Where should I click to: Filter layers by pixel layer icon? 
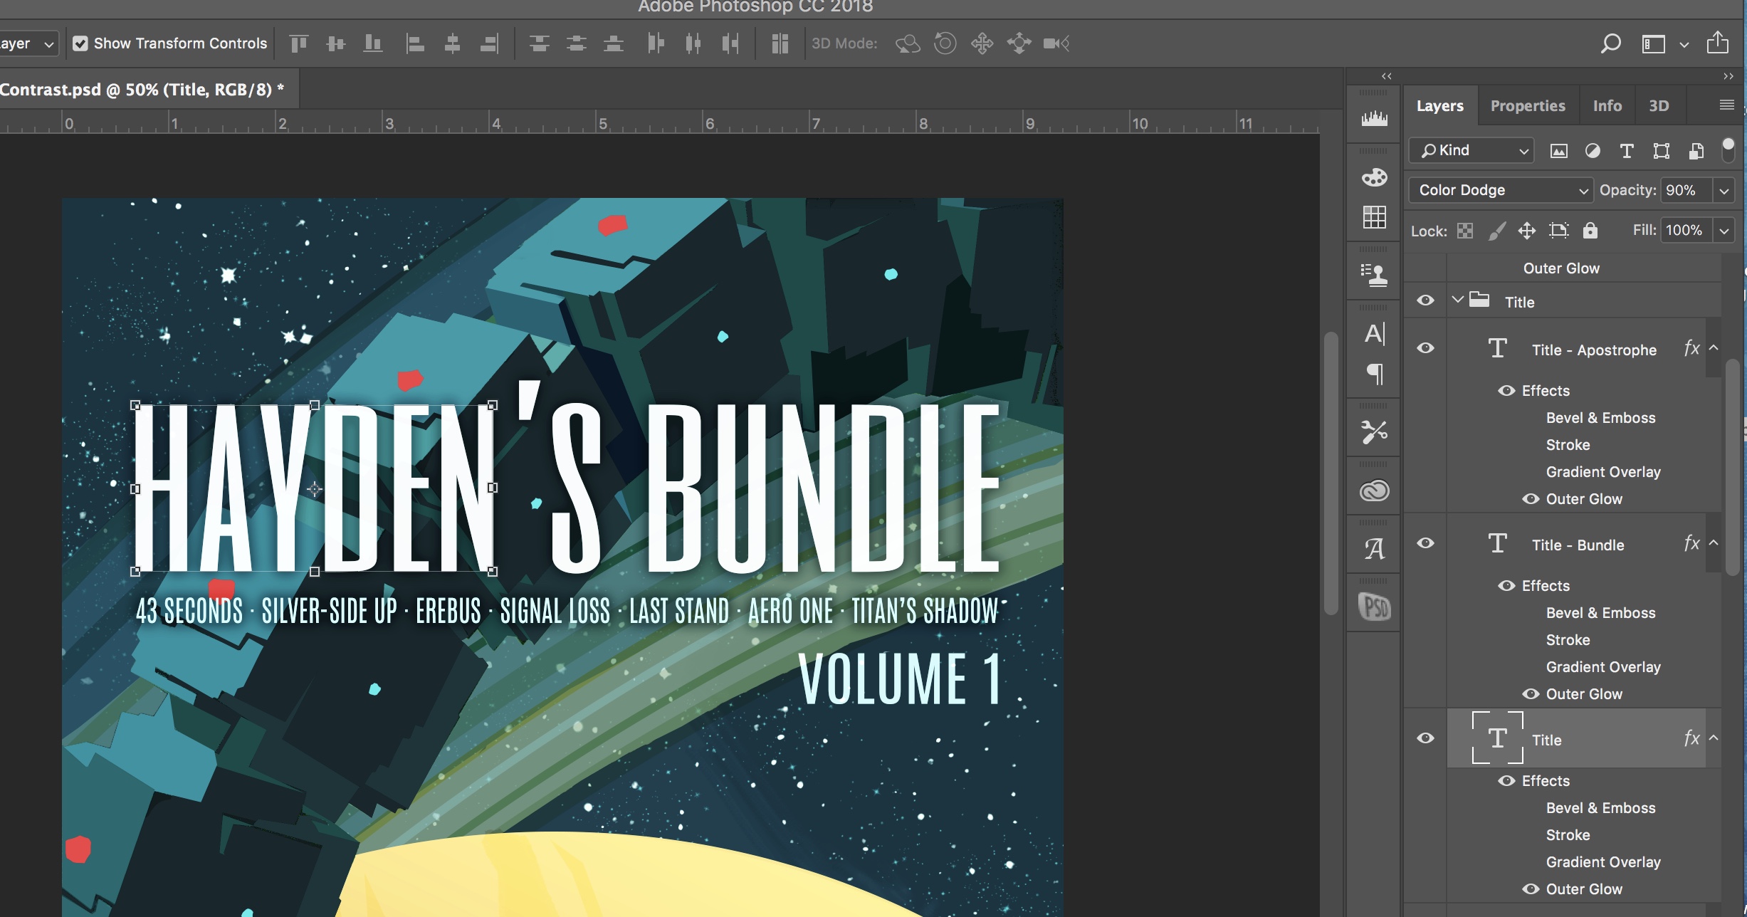pos(1558,151)
